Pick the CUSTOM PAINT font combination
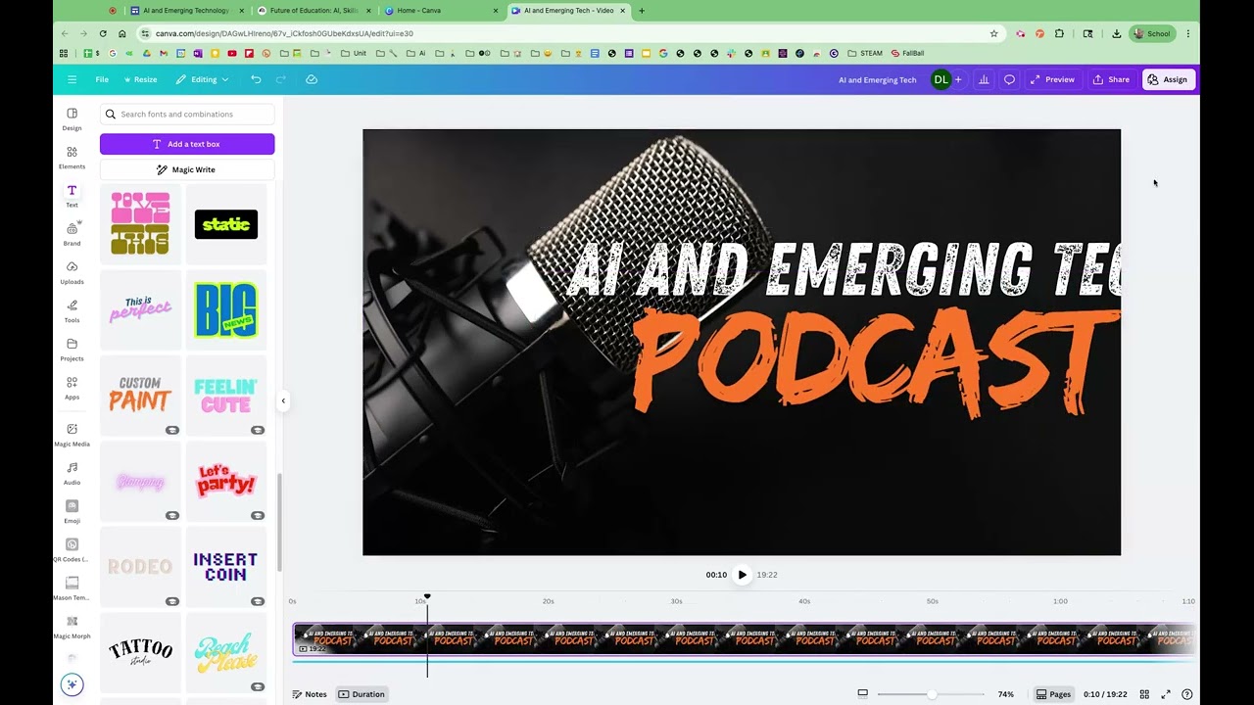Image resolution: width=1254 pixels, height=705 pixels. point(140,396)
